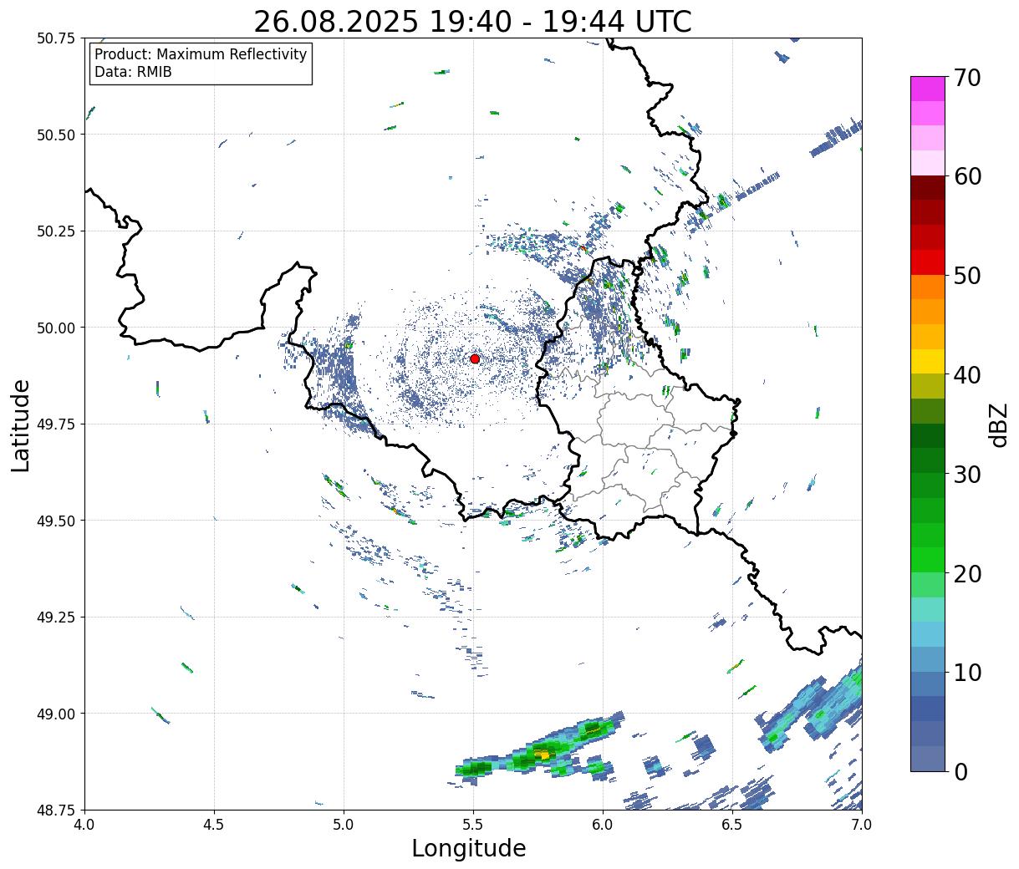The width and height of the screenshot is (1019, 869).
Task: Pick the blue 10 dBZ color band
Action: (928, 684)
